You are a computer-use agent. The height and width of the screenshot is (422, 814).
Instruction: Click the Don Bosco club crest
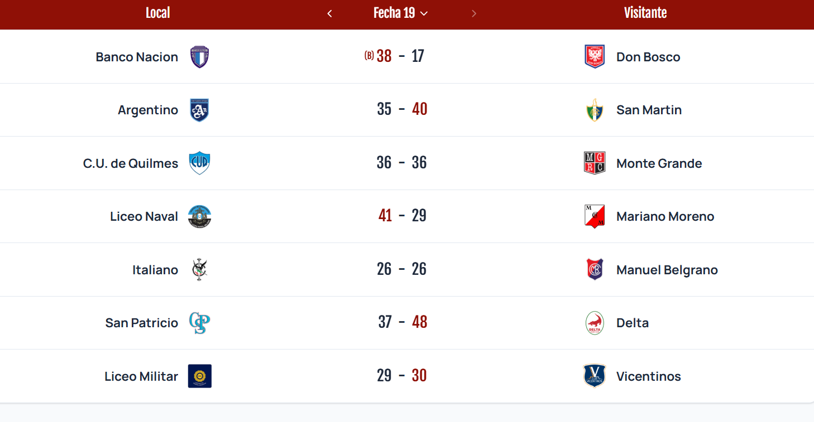tap(595, 57)
